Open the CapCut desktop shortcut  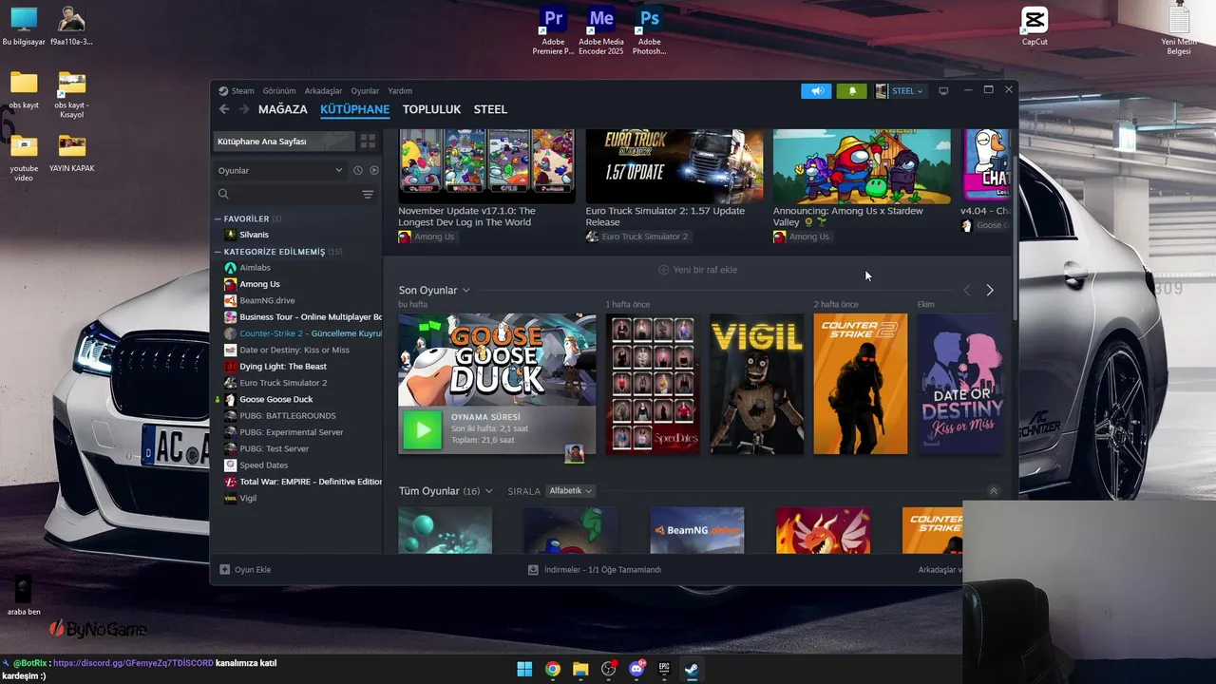[x=1035, y=26]
